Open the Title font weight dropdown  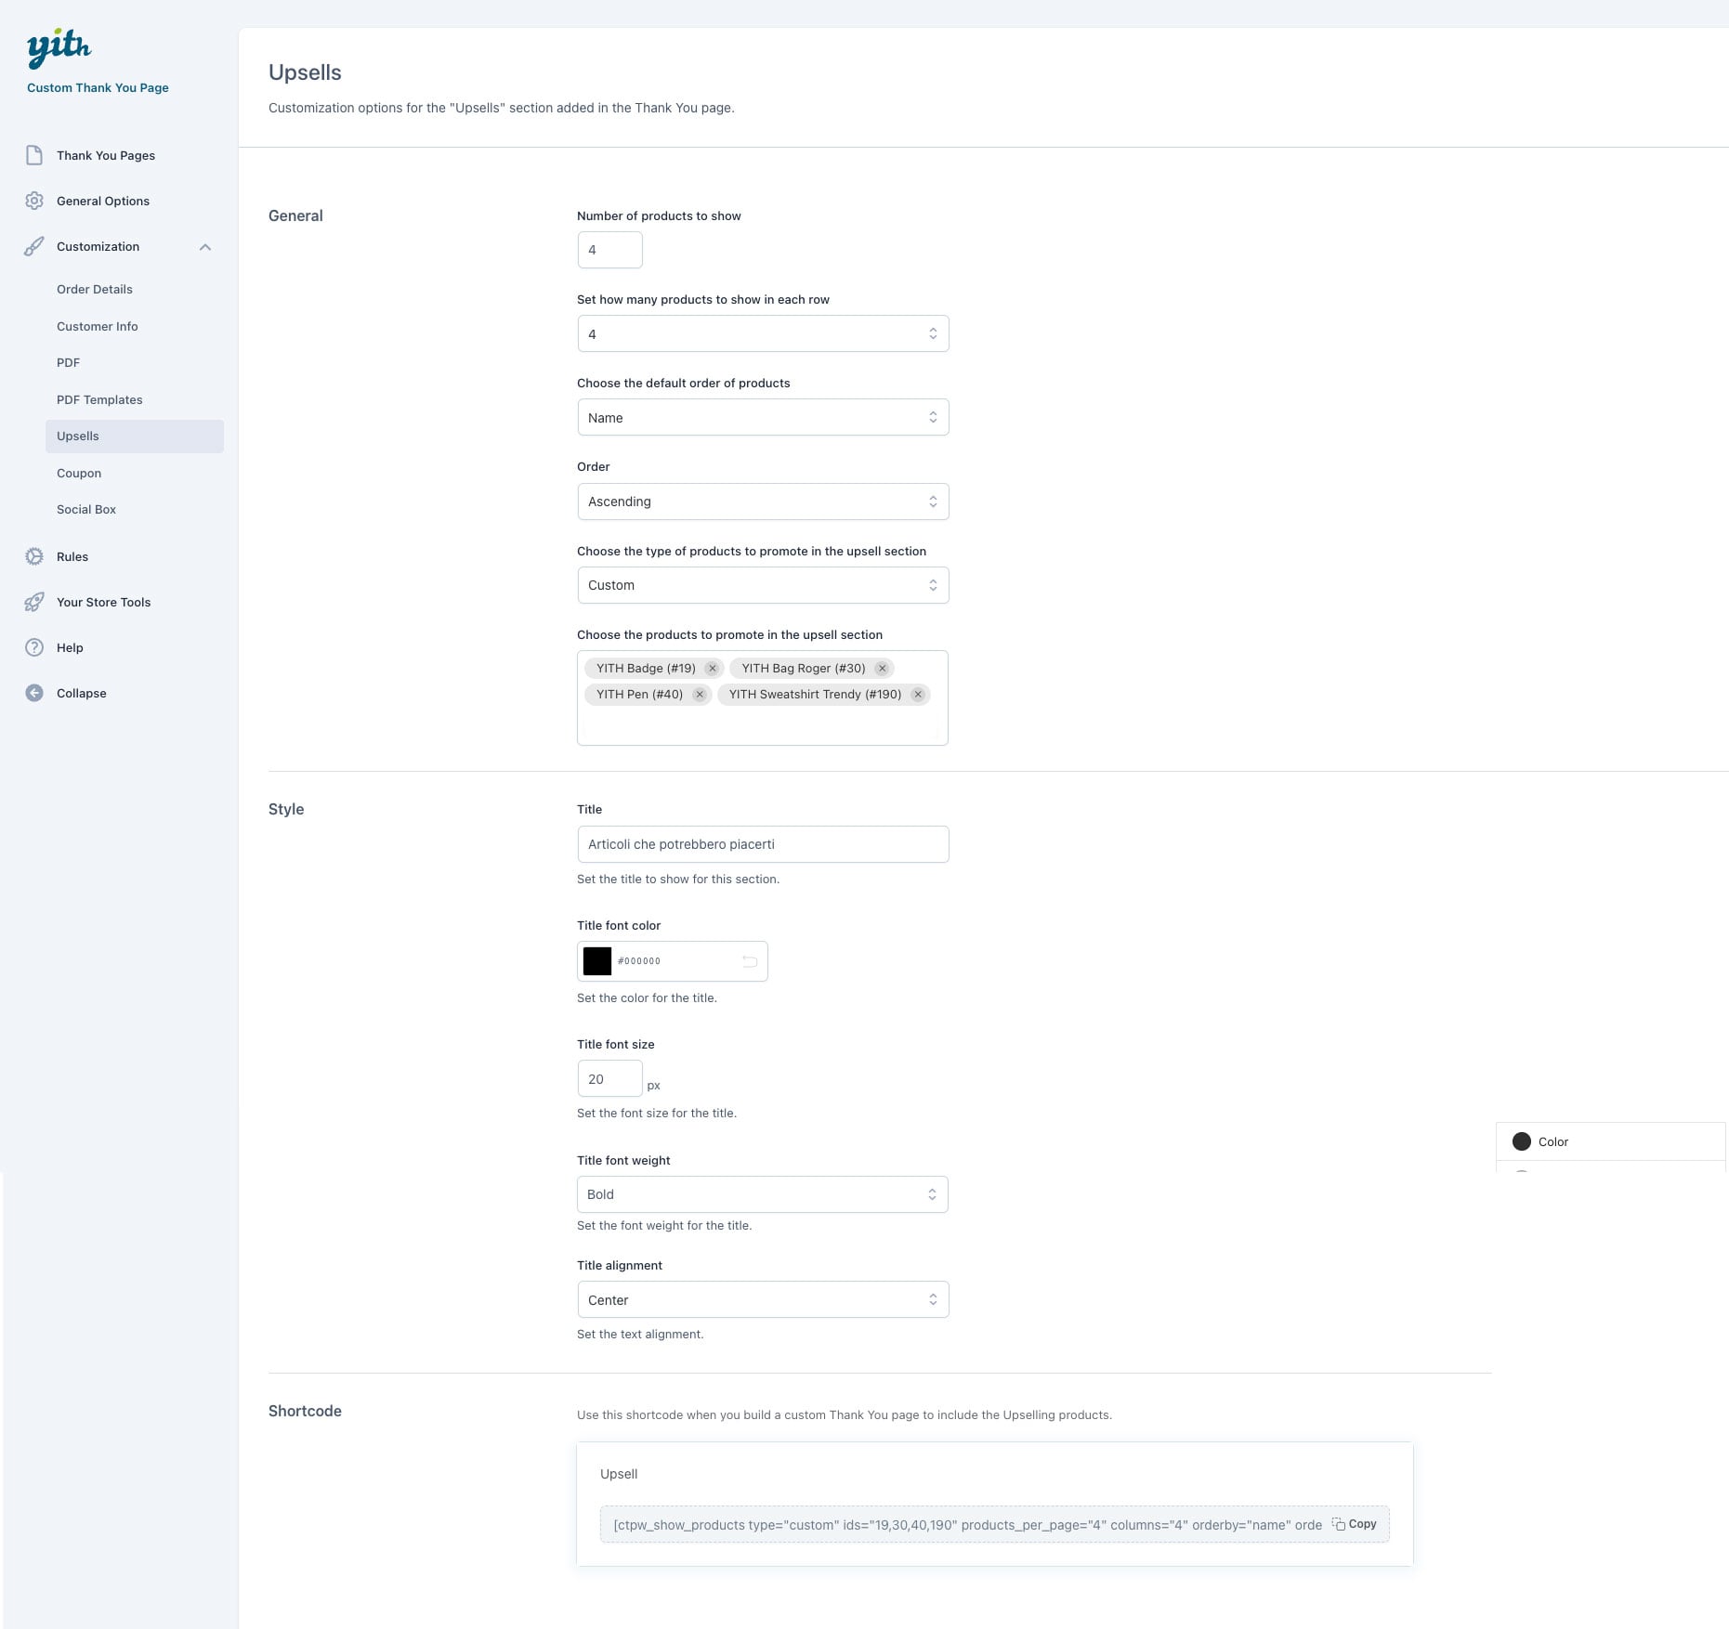tap(762, 1194)
